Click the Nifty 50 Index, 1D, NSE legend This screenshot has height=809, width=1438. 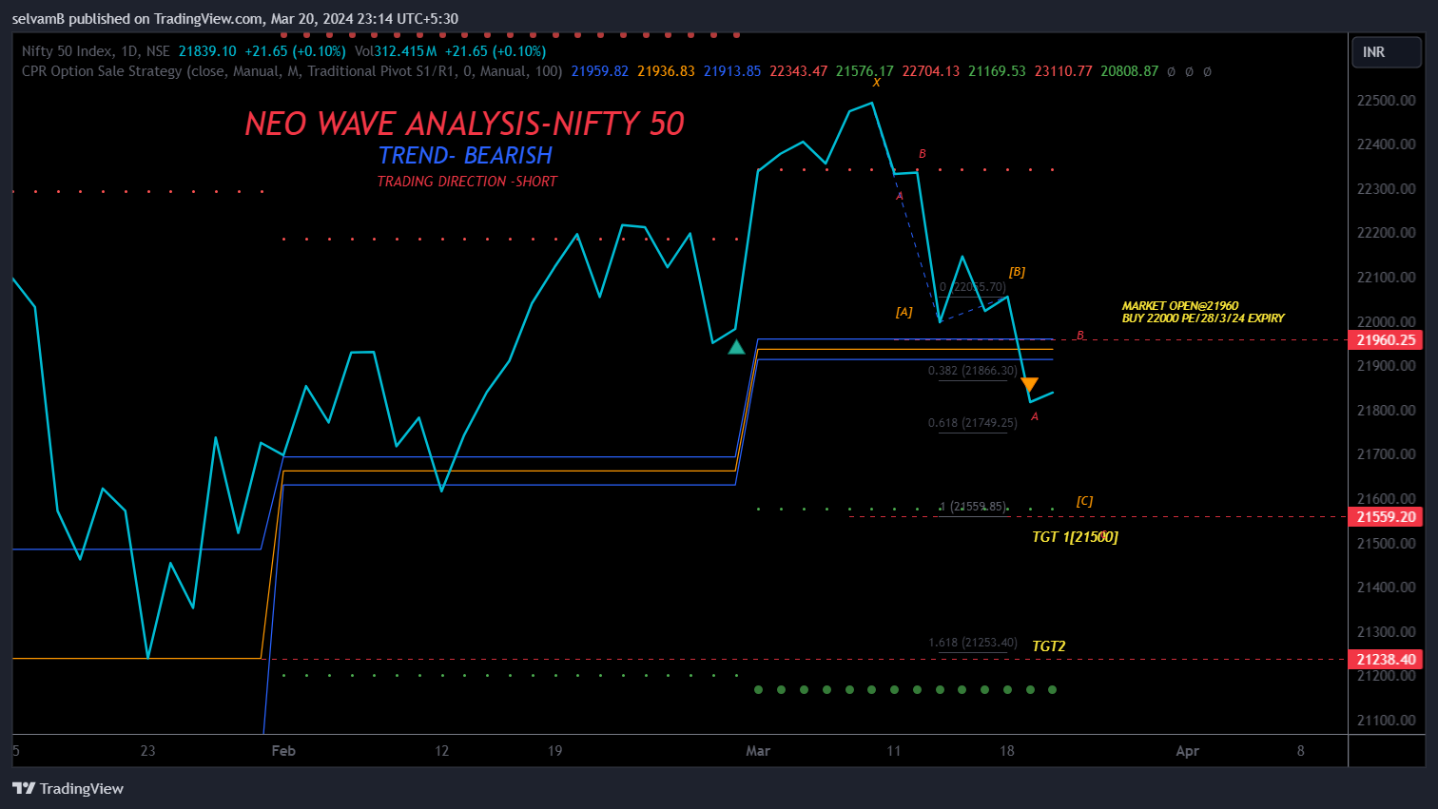coord(96,51)
